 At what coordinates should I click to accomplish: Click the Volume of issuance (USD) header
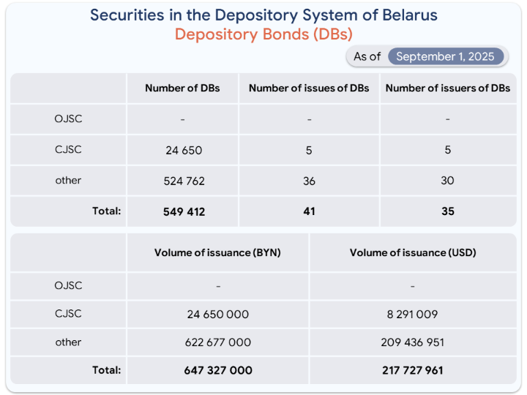click(413, 252)
